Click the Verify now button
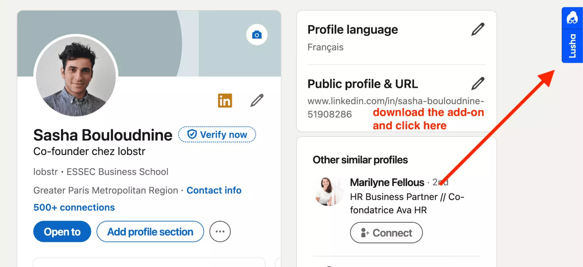The width and height of the screenshot is (583, 267). [x=217, y=134]
